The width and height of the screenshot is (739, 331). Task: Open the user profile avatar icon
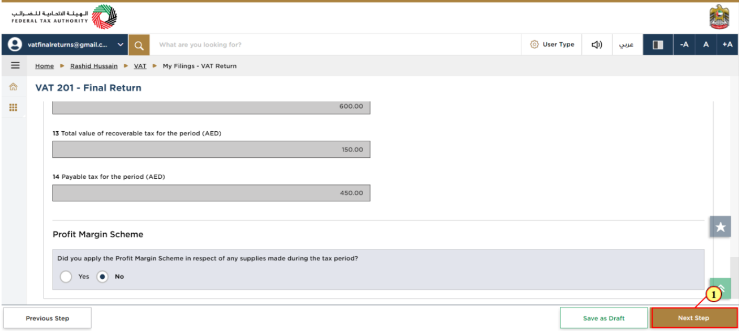pos(15,45)
